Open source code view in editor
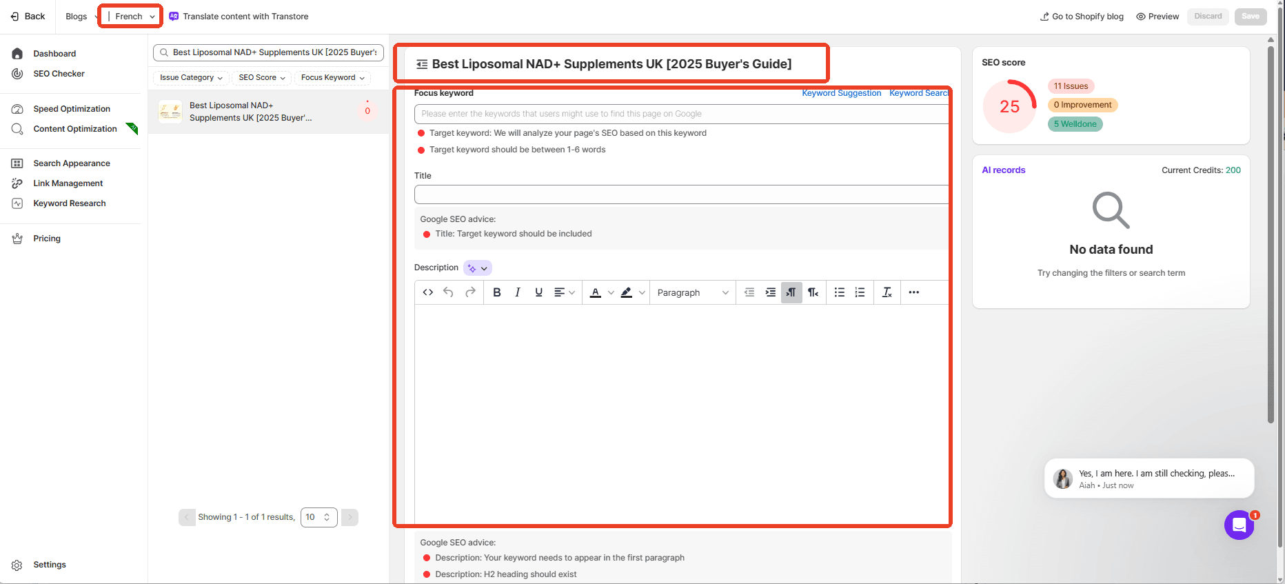1285x584 pixels. (x=427, y=292)
